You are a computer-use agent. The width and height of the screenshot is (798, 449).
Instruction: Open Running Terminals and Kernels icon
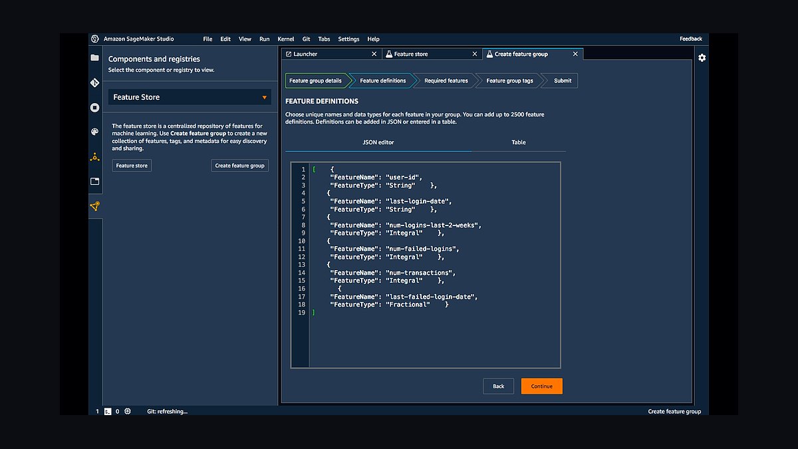(94, 107)
